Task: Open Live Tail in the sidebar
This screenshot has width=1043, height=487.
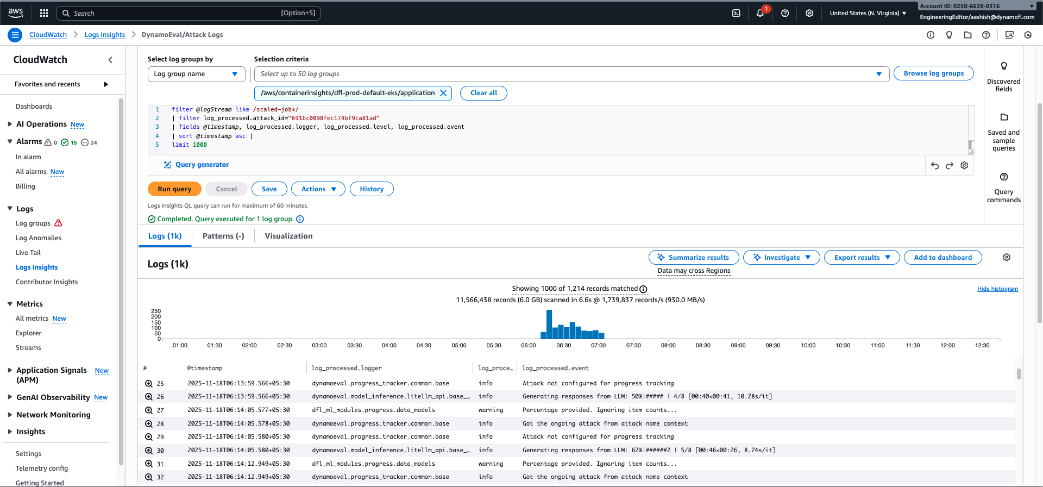Action: click(x=28, y=253)
